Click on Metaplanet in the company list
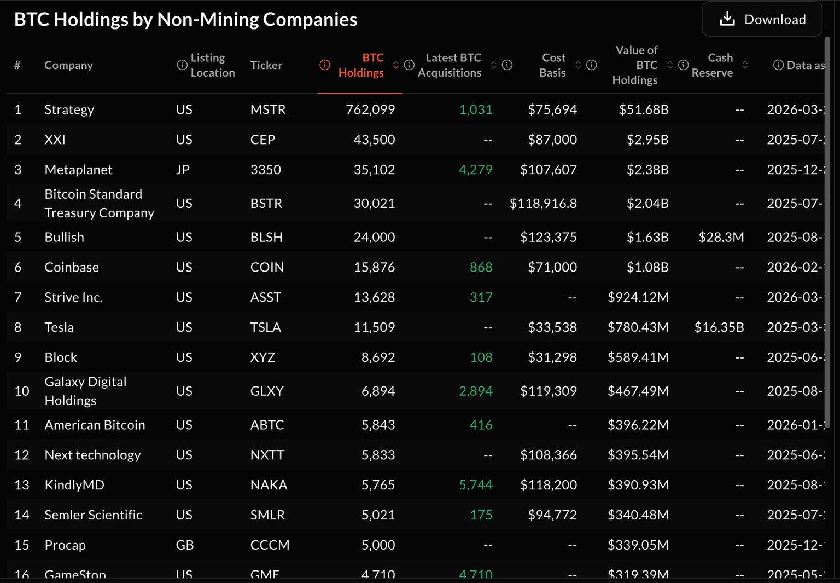The image size is (840, 583). [78, 170]
